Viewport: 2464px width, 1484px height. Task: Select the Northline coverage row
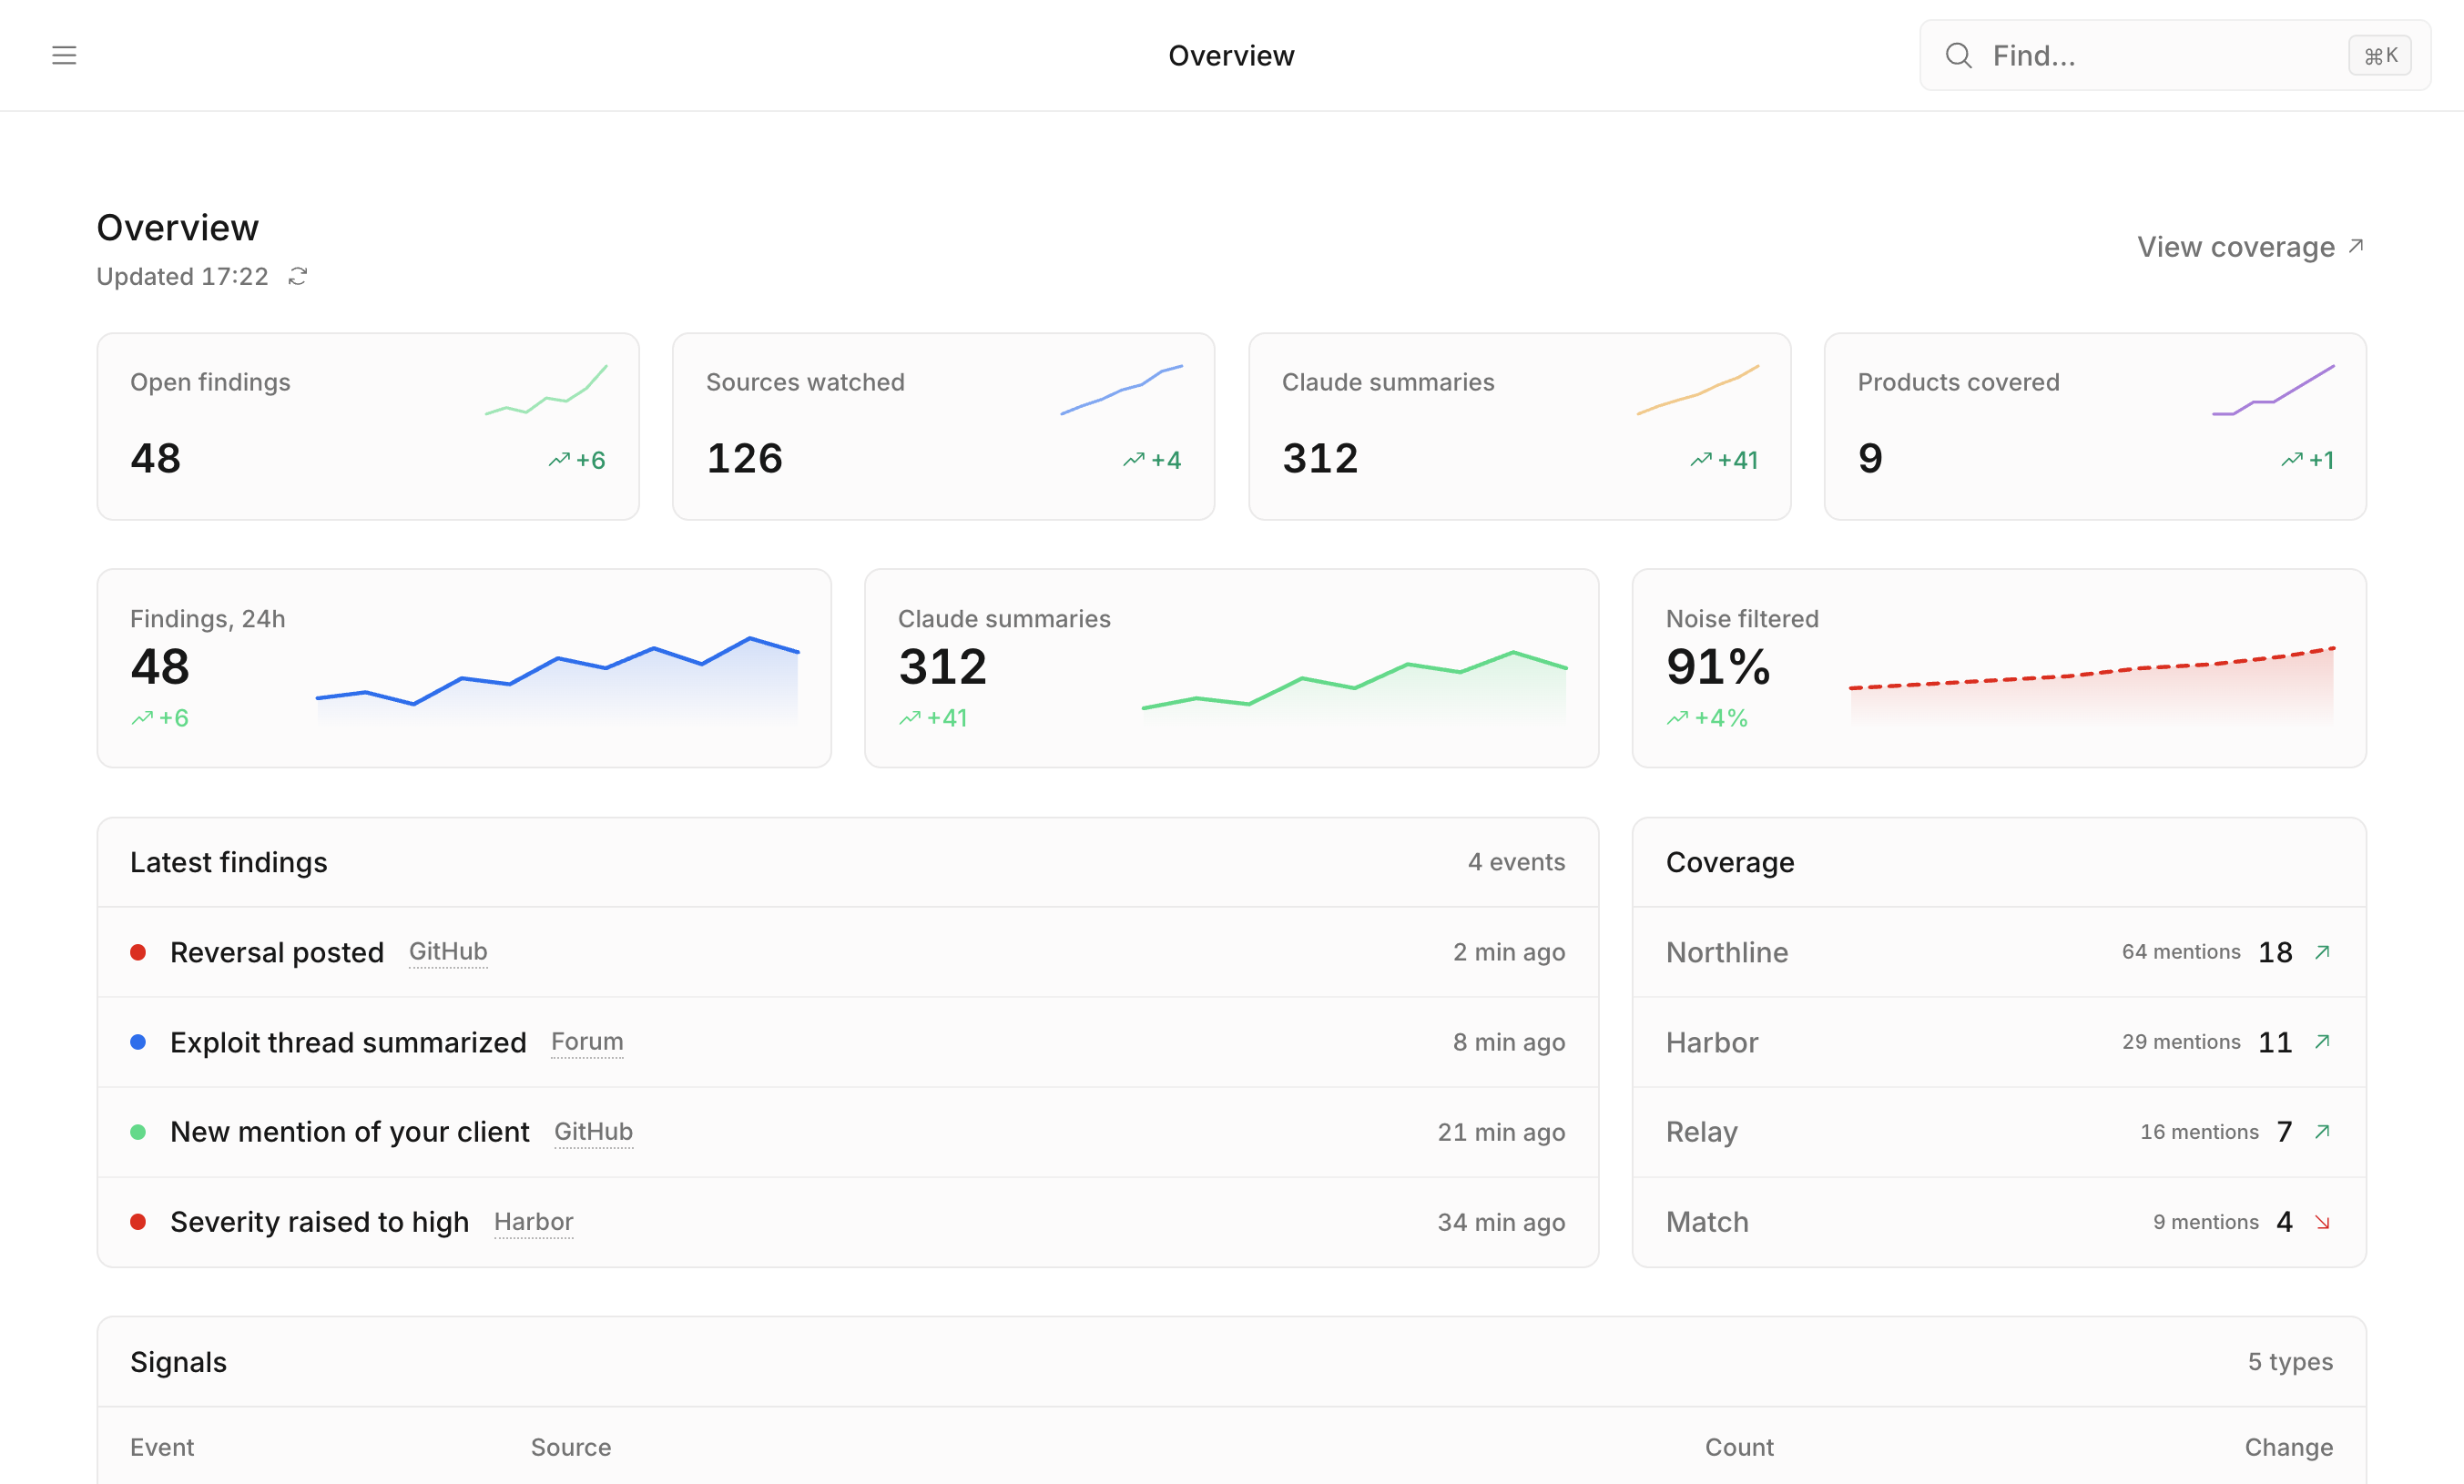1999,952
